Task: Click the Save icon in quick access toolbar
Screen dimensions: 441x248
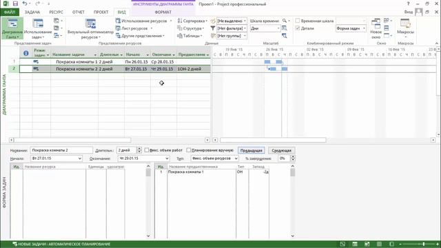Action: [15, 3]
